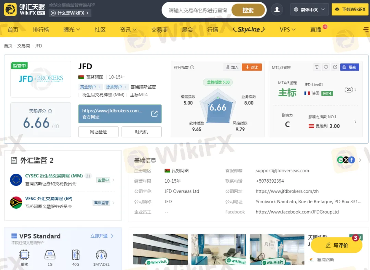Viewport: 370px width, 270px height.
Task: Click the live broadcast red badge icon
Action: coord(325,27)
